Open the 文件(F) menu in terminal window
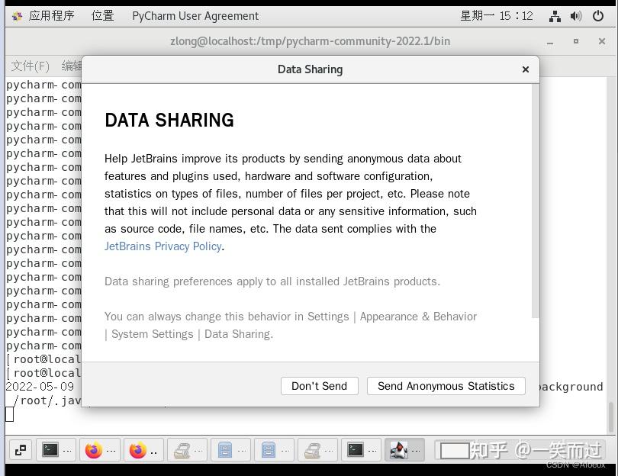618x476 pixels. click(x=29, y=66)
